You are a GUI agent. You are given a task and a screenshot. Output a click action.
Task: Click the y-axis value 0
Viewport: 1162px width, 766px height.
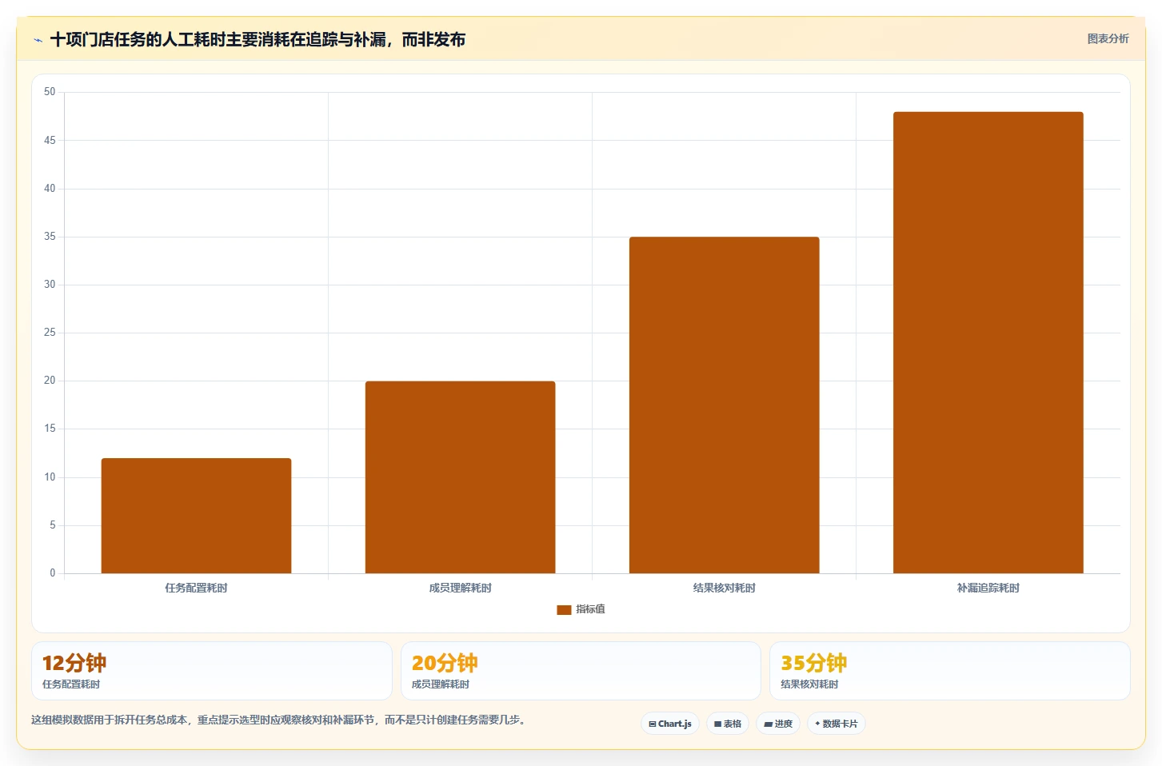pyautogui.click(x=53, y=573)
